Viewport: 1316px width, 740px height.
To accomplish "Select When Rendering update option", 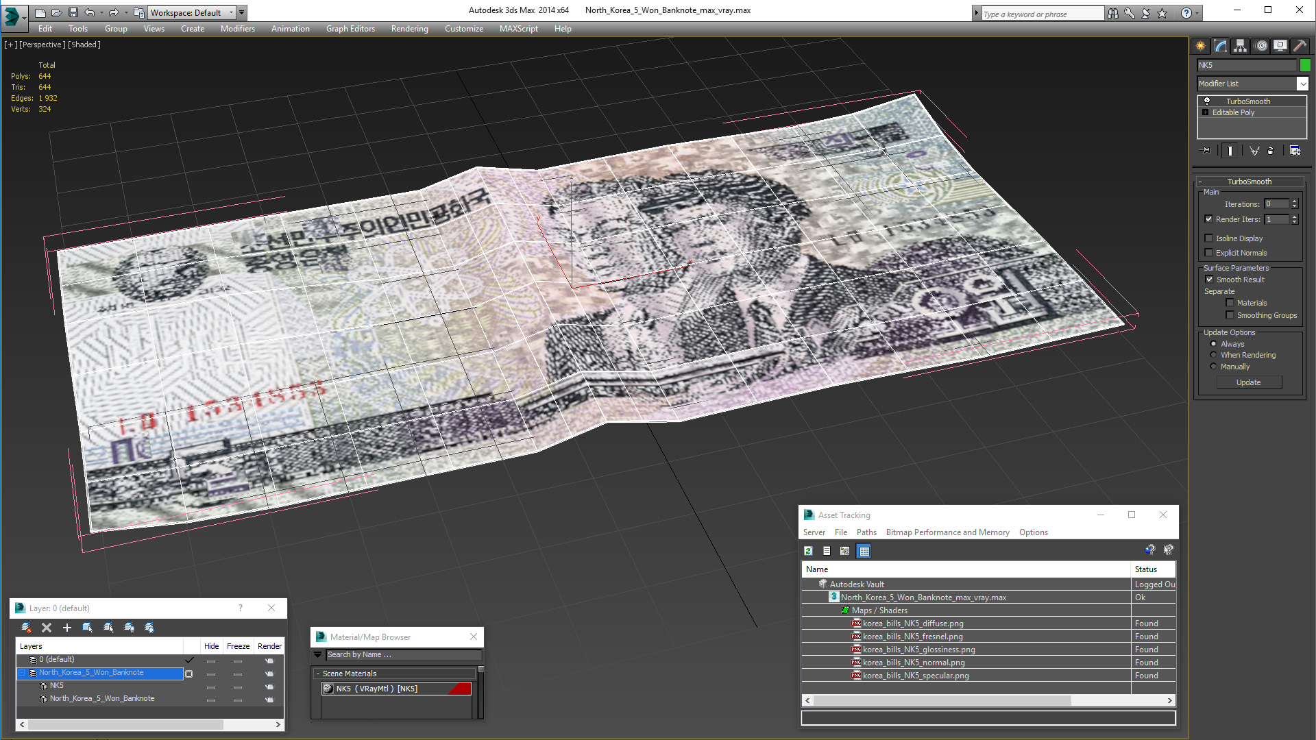I will 1213,355.
